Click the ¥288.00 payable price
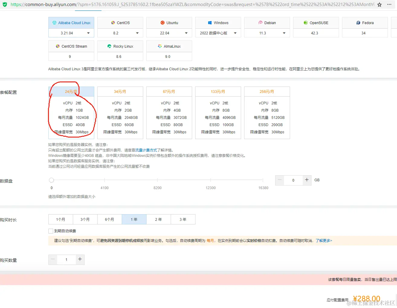The width and height of the screenshot is (397, 308). [x=366, y=299]
